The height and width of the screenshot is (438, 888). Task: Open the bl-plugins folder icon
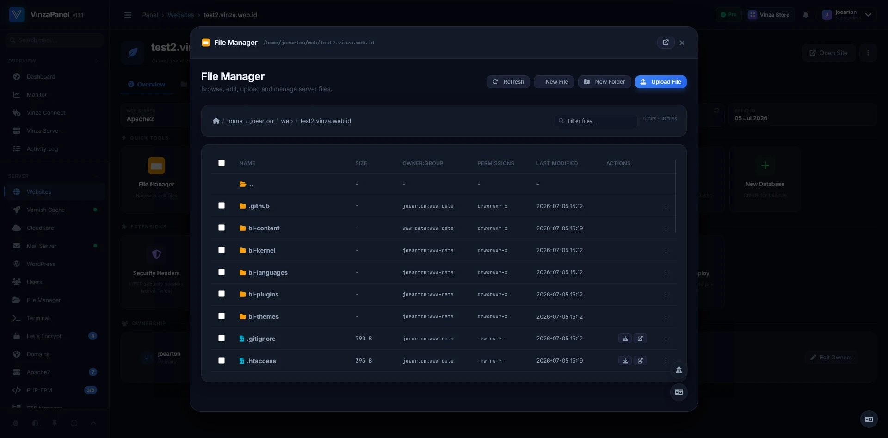click(x=242, y=294)
